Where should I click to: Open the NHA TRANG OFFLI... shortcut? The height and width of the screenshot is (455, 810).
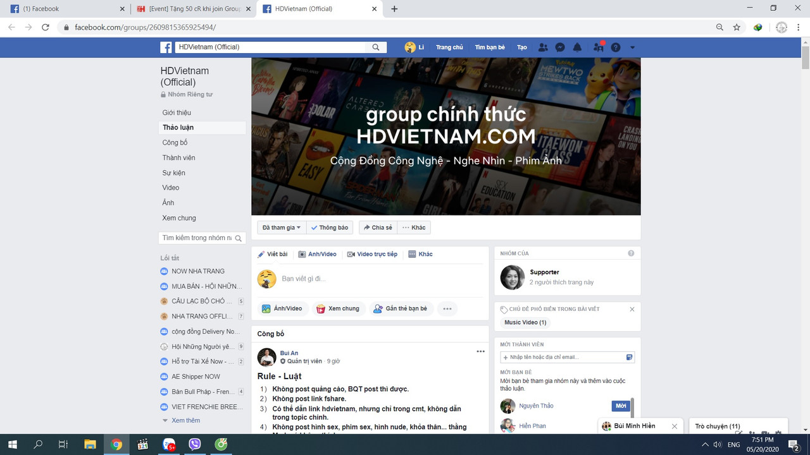(202, 317)
